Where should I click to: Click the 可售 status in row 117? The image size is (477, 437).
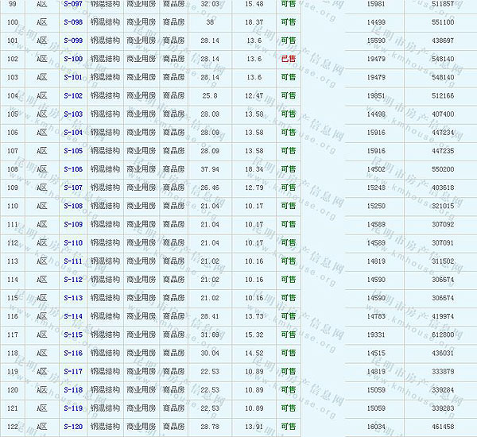288,335
